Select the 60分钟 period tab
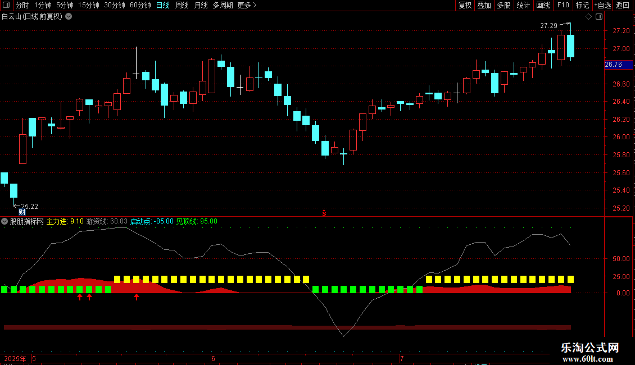635x365 pixels. pos(140,5)
